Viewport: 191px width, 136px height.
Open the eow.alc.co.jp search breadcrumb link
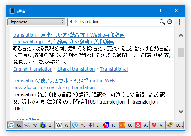tap(54, 87)
